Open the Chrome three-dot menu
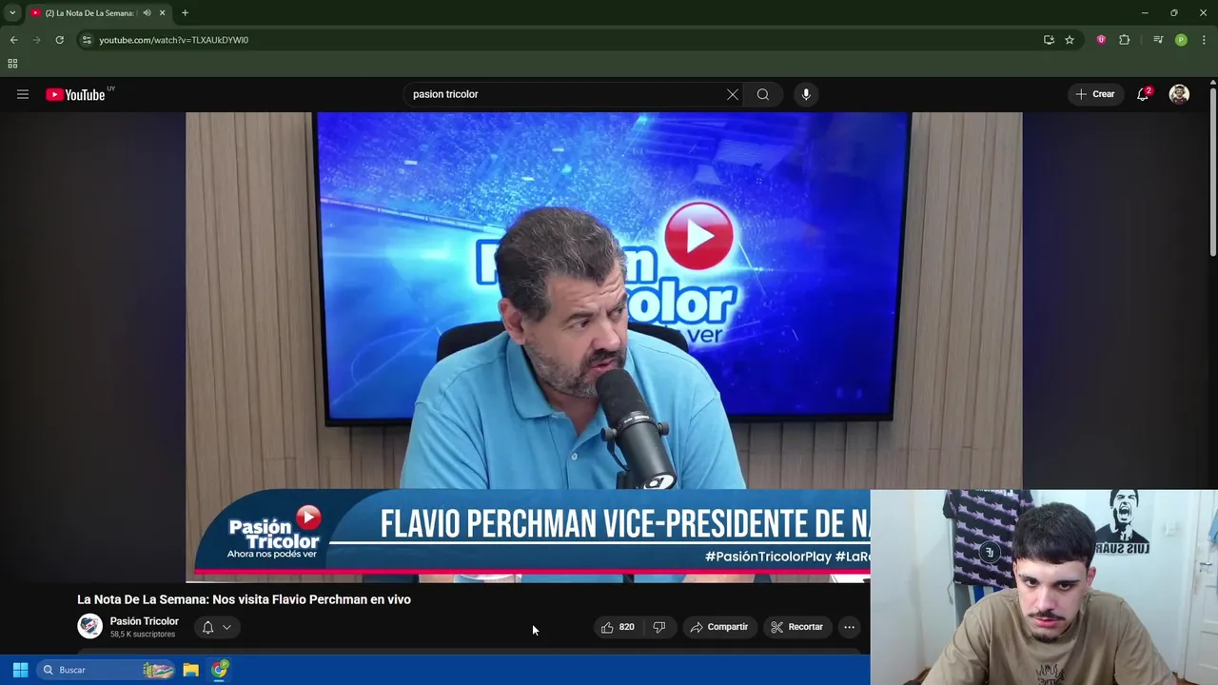Screen dimensions: 1218x685 tap(1204, 40)
